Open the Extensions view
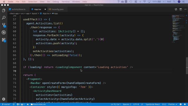 pyautogui.click(x=4, y=40)
